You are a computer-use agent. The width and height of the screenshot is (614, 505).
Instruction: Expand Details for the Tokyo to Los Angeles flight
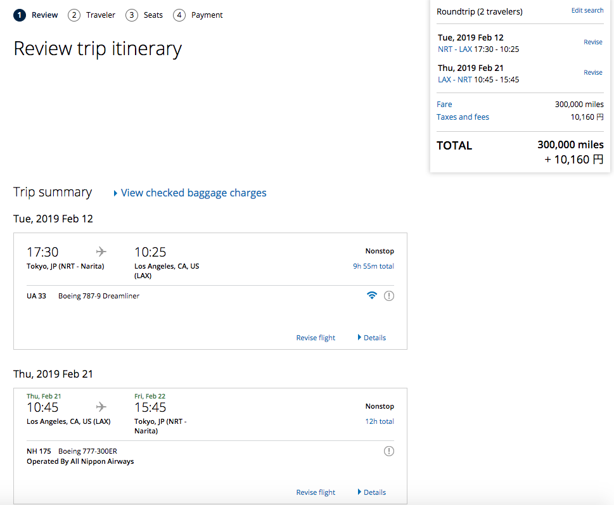click(371, 338)
